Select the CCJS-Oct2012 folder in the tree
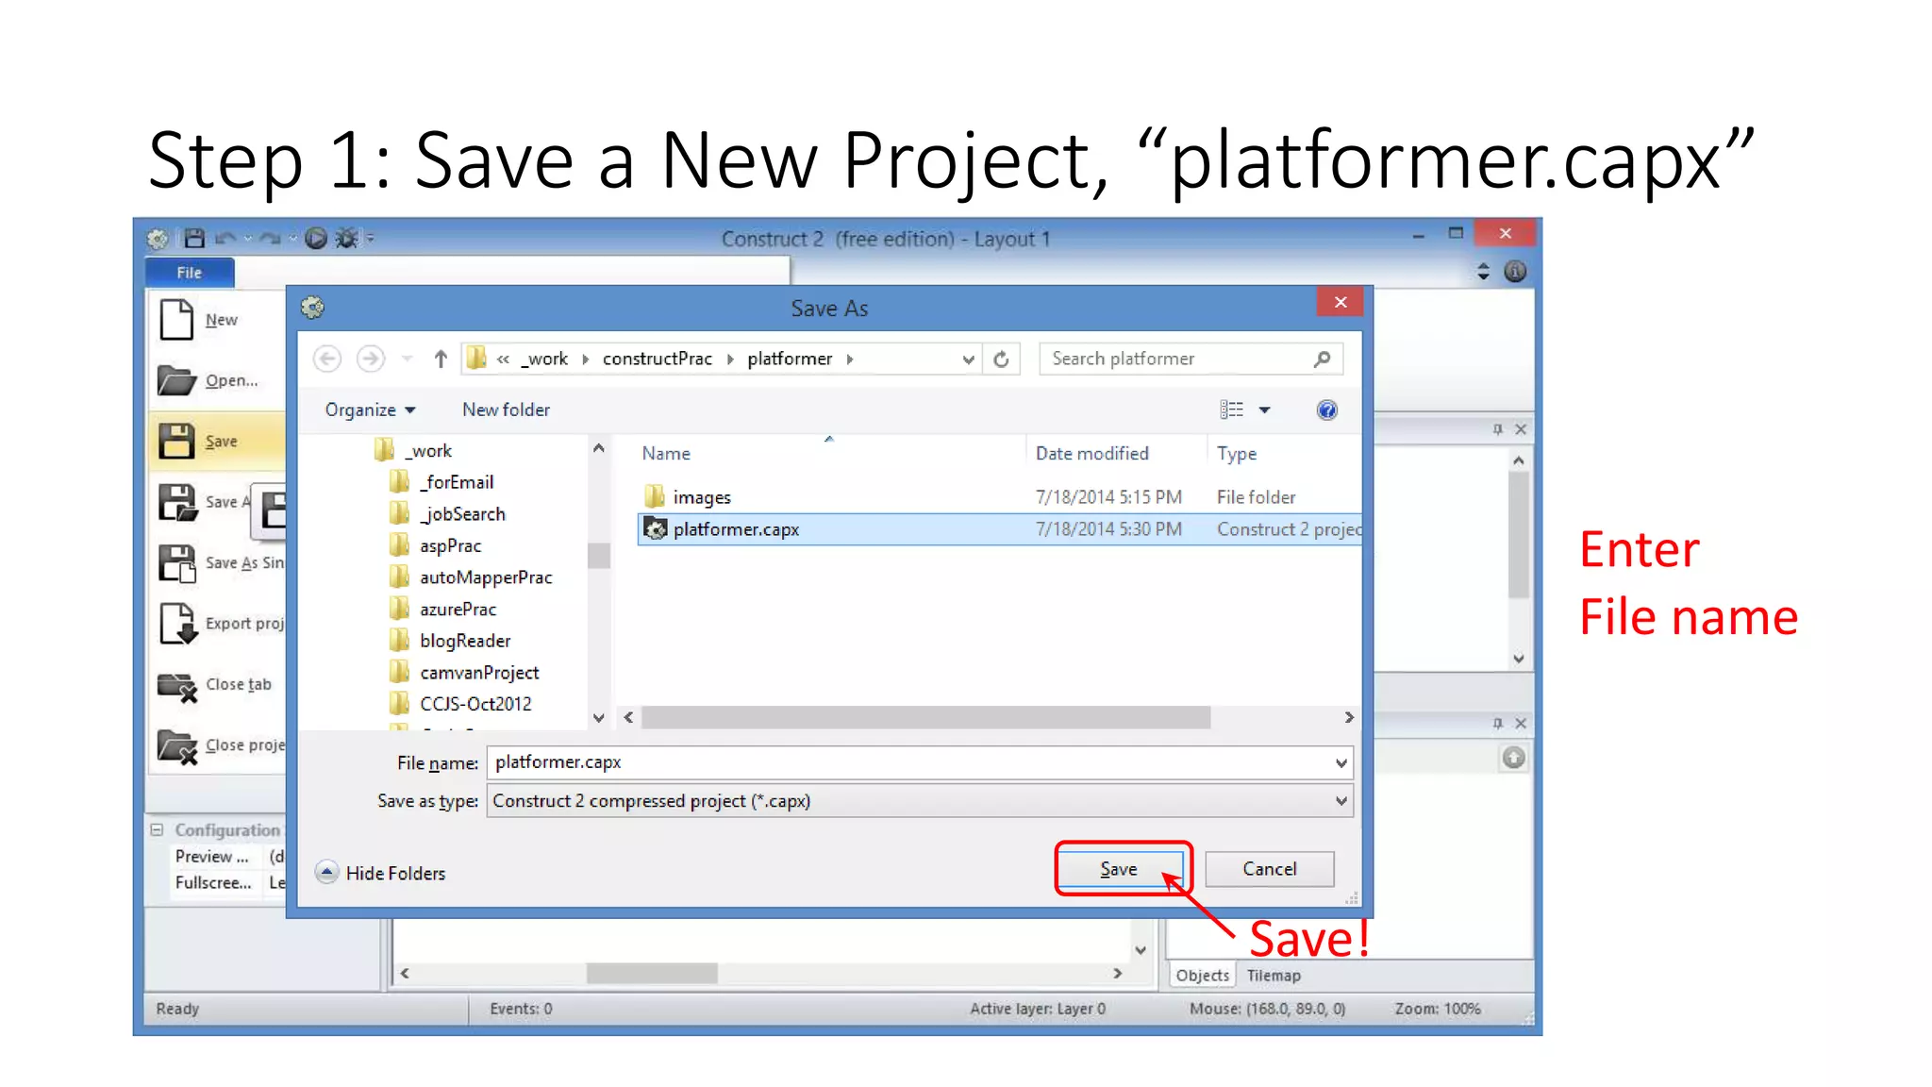Image resolution: width=1932 pixels, height=1087 pixels. [x=462, y=704]
